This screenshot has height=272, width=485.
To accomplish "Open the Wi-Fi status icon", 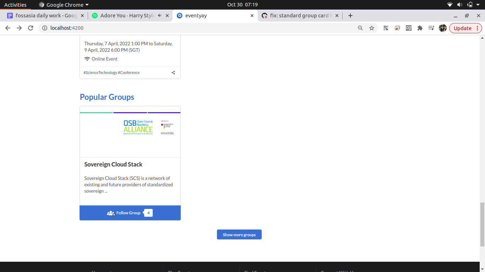I will coord(450,5).
